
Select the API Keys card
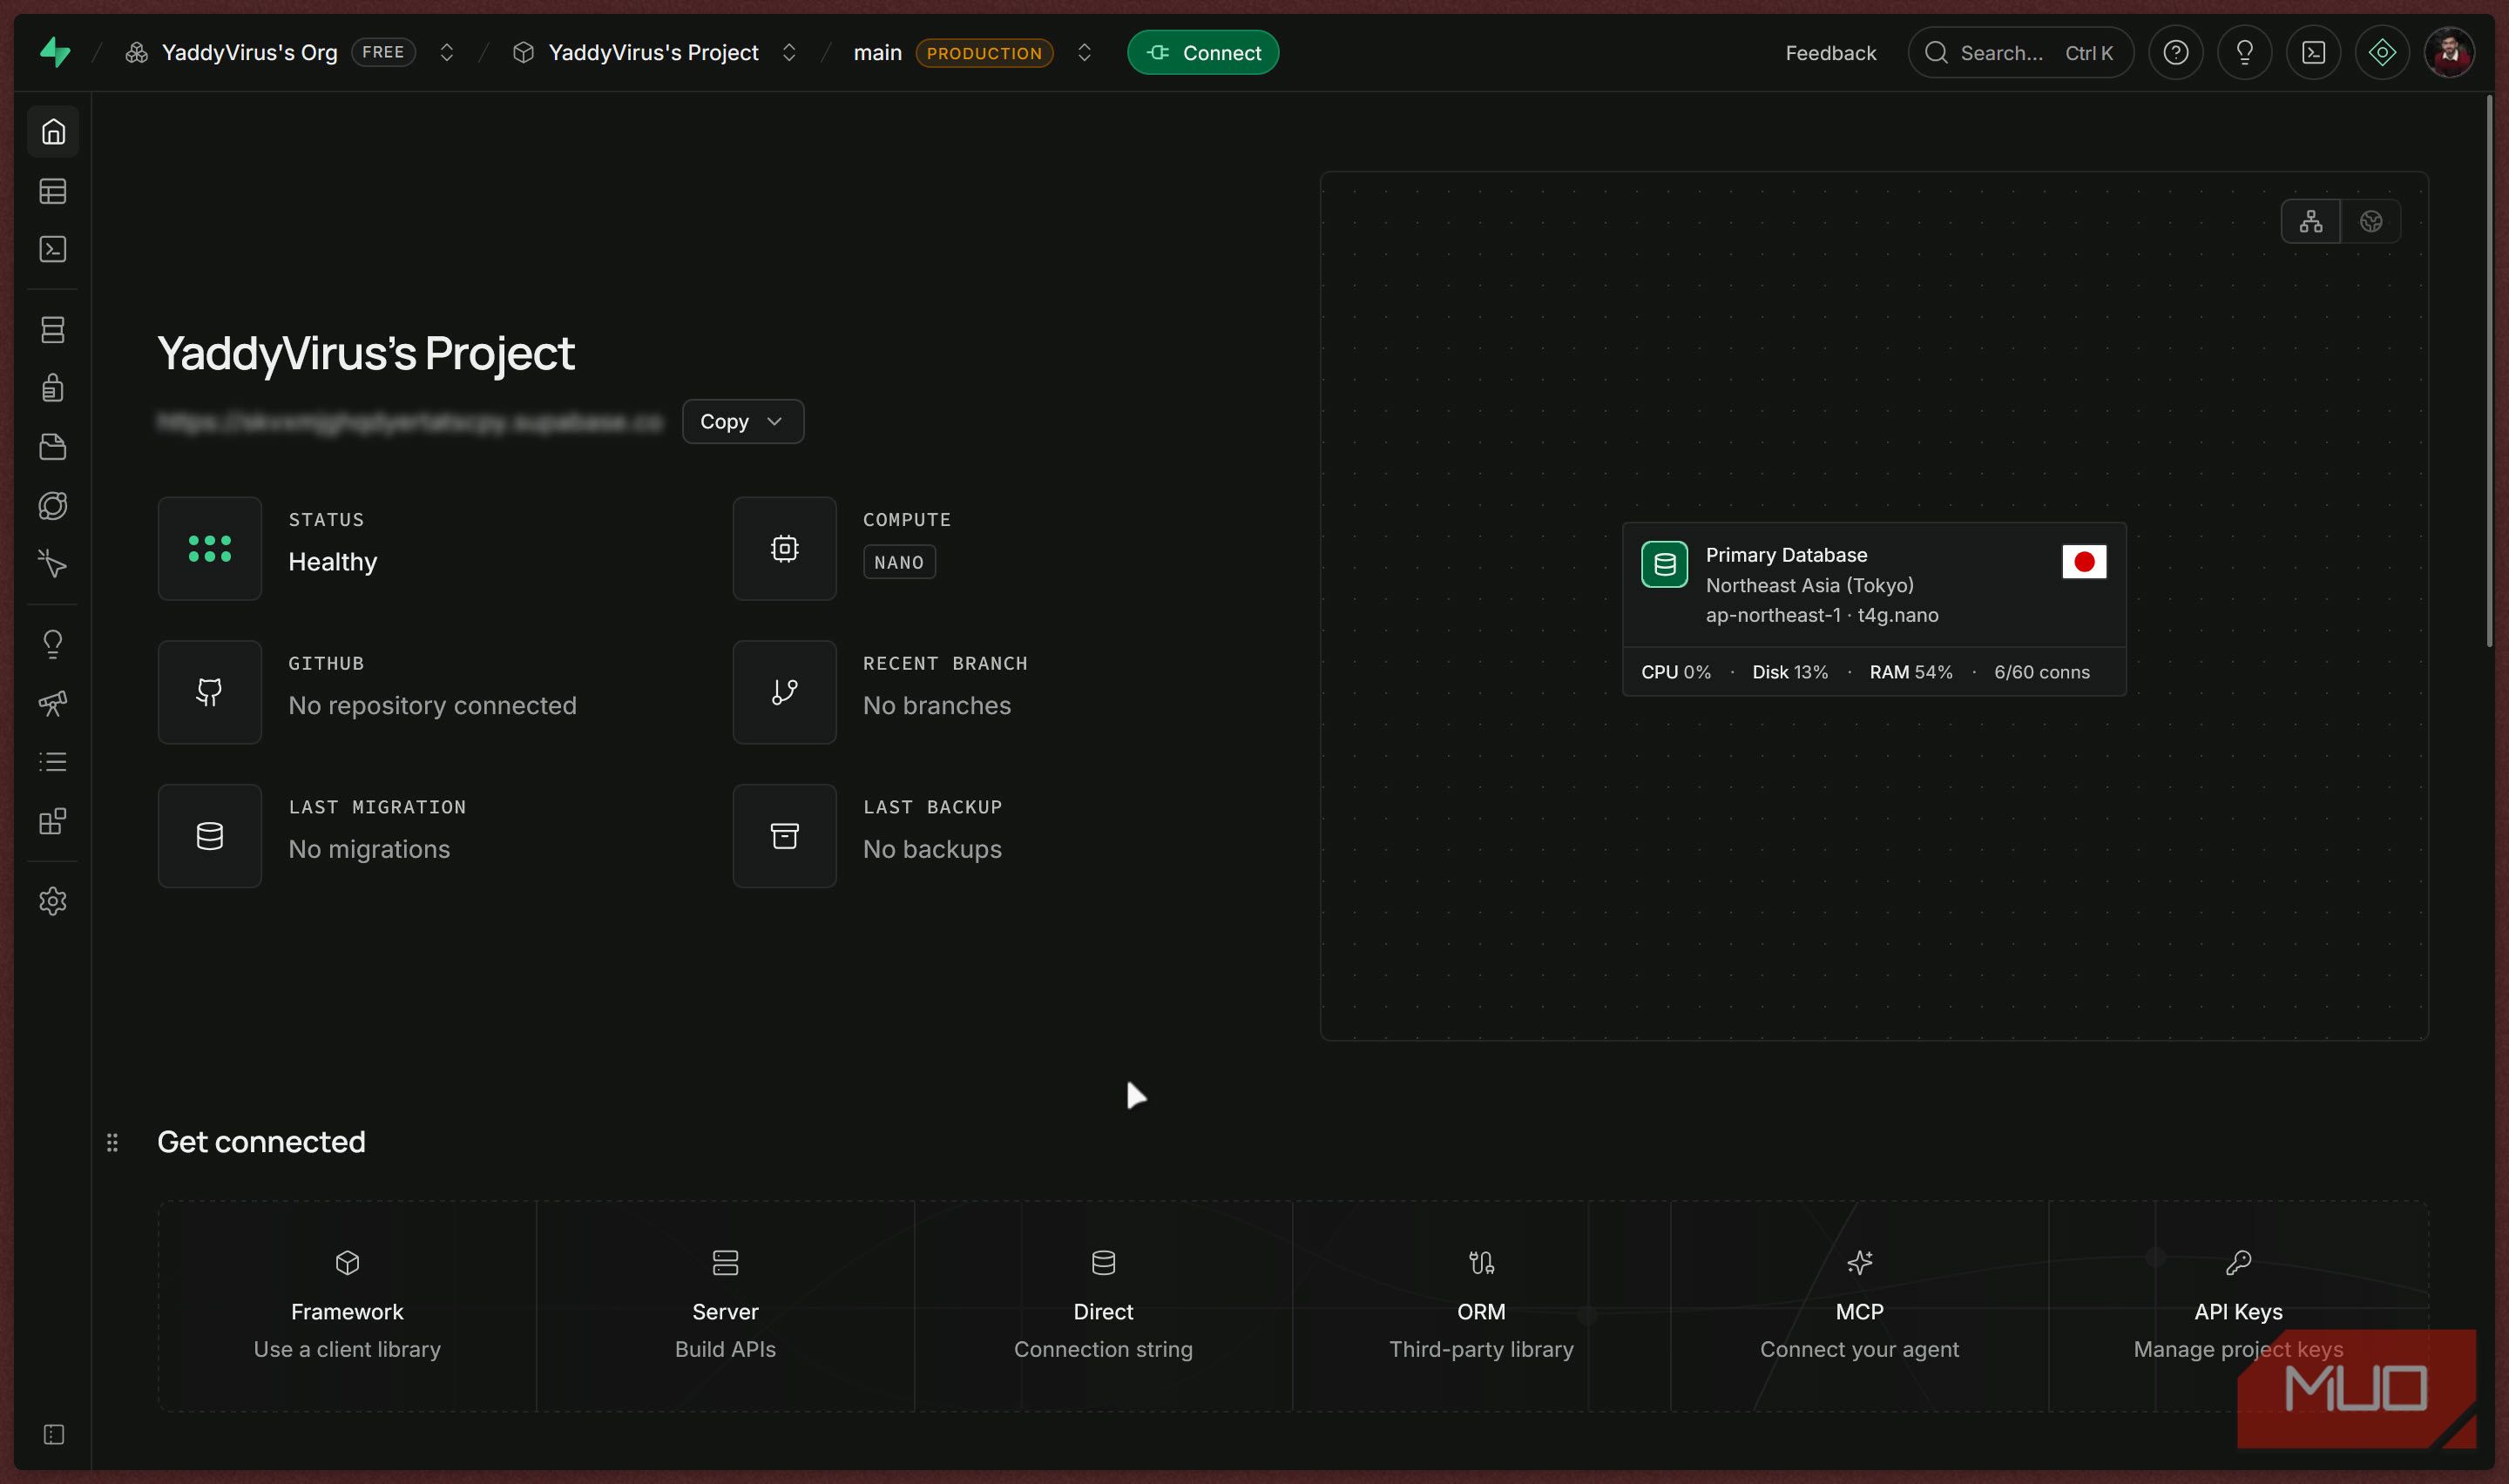pos(2238,1306)
